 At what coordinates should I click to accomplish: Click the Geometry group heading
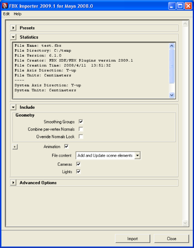click(25, 115)
